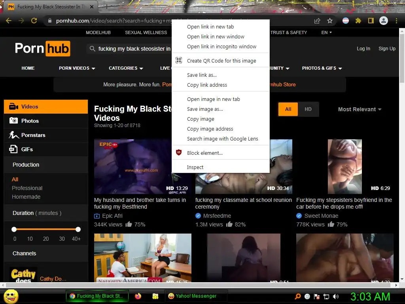
Task: Open the yellow folder icon on the taskbar
Action: 155,296
